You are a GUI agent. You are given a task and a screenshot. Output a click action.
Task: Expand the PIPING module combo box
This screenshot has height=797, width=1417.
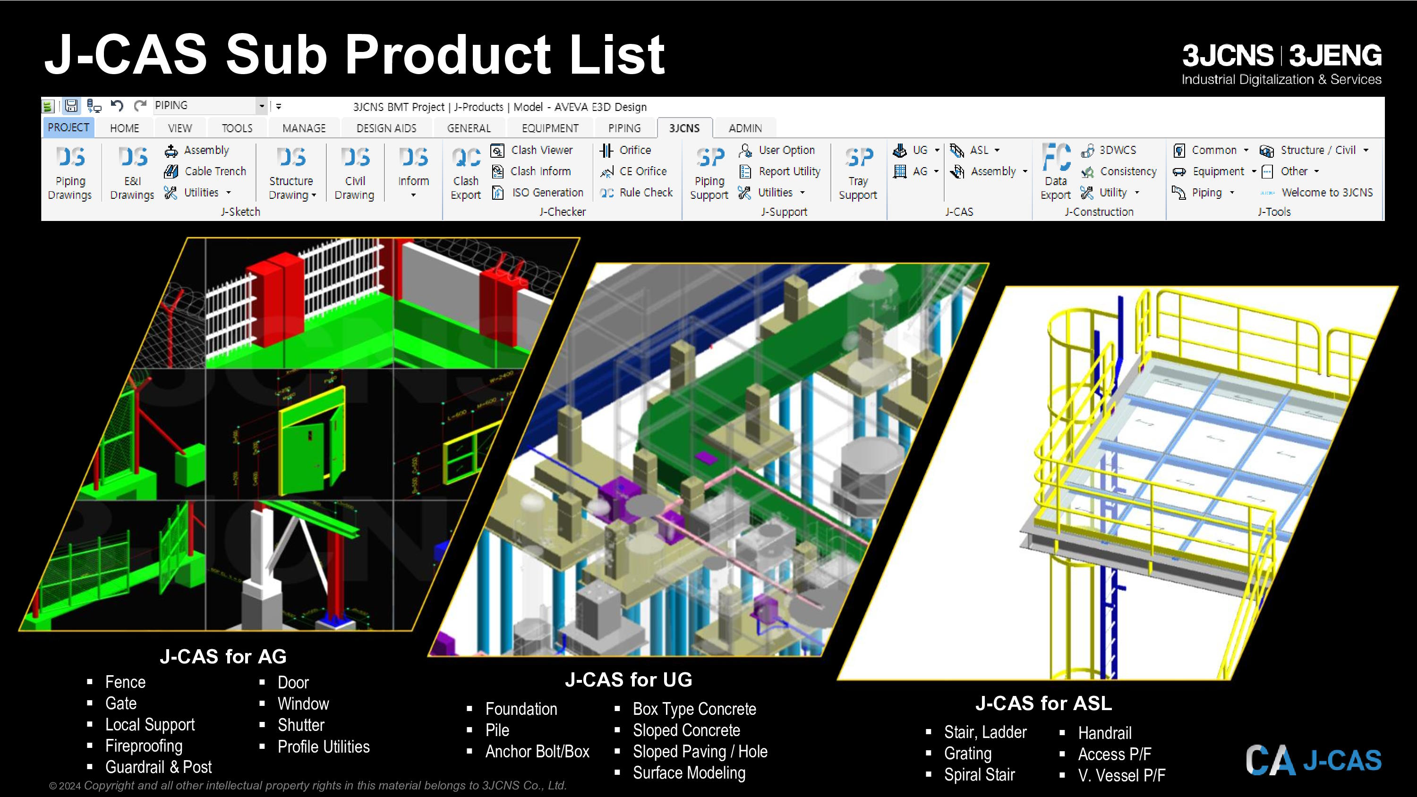coord(262,106)
